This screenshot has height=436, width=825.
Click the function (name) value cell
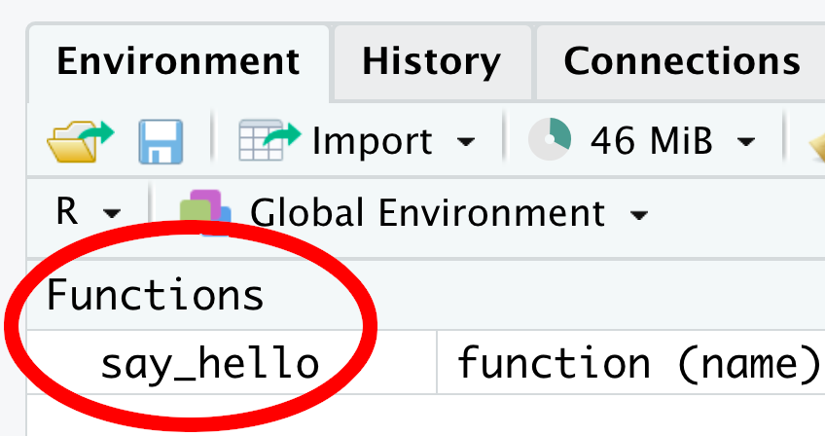(638, 363)
